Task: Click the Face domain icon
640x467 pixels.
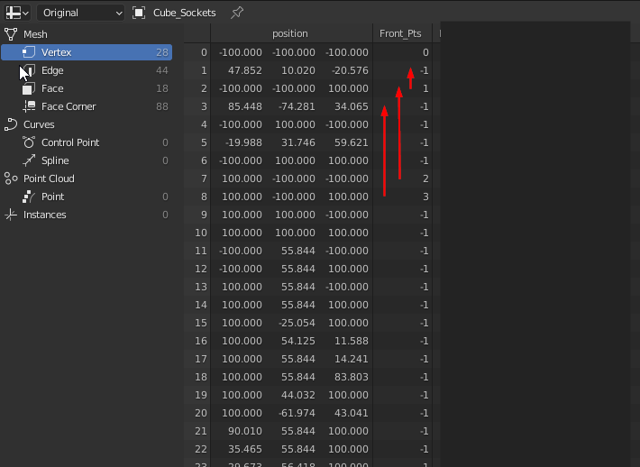Action: click(29, 88)
